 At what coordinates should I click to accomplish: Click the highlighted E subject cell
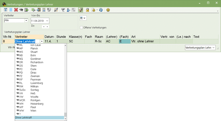click(x=125, y=41)
